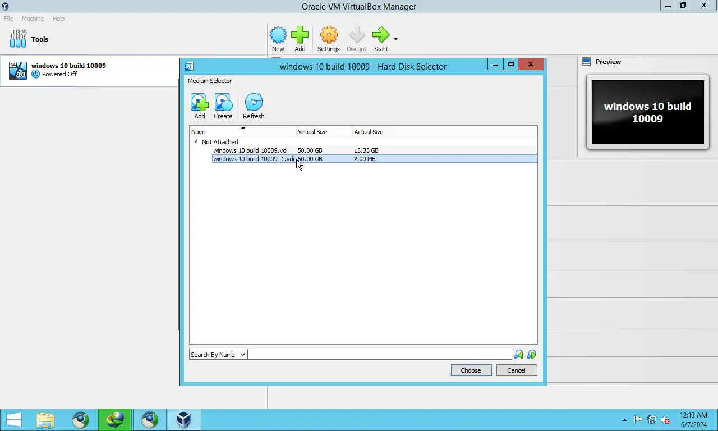Sort by the Virtual Size column header
718x431 pixels.
coord(324,132)
